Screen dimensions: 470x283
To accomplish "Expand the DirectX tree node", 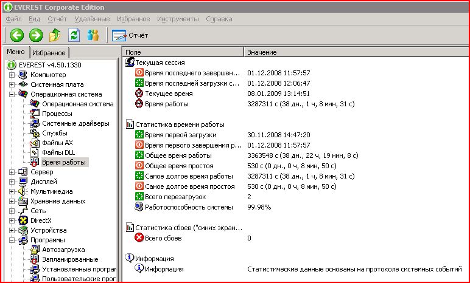I will coord(12,220).
